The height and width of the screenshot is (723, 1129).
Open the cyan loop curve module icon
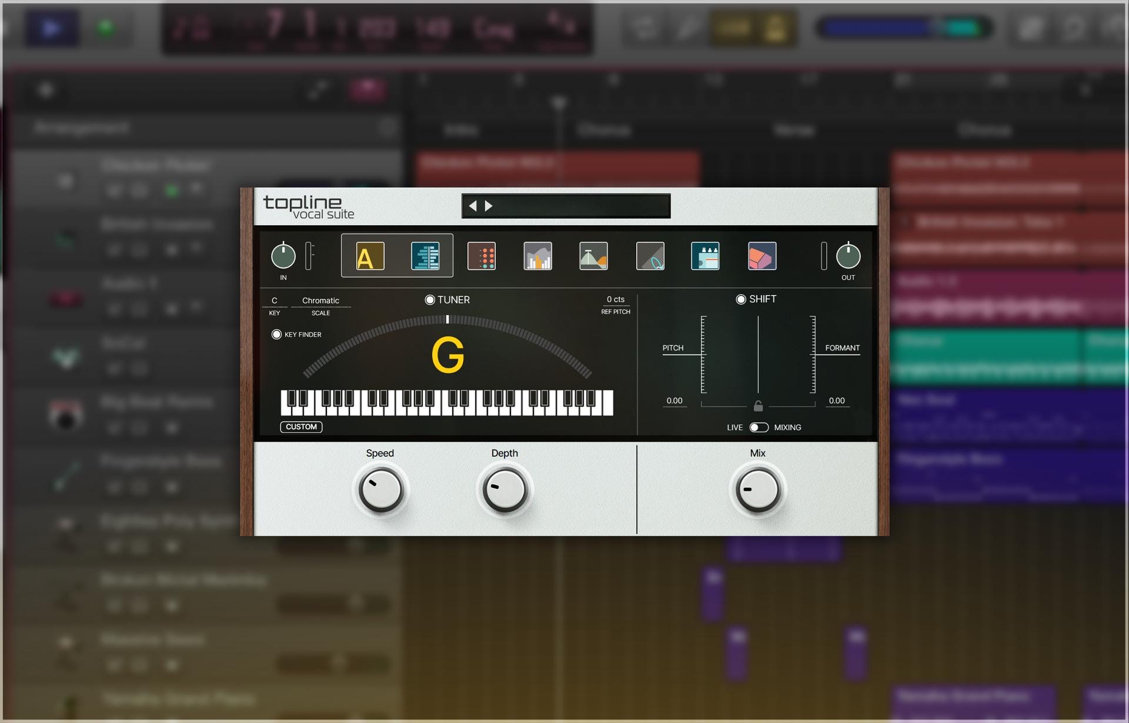(650, 256)
